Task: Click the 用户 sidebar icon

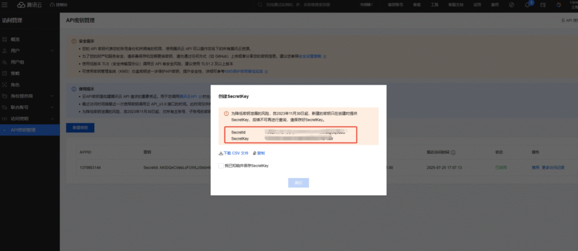Action: pos(5,50)
